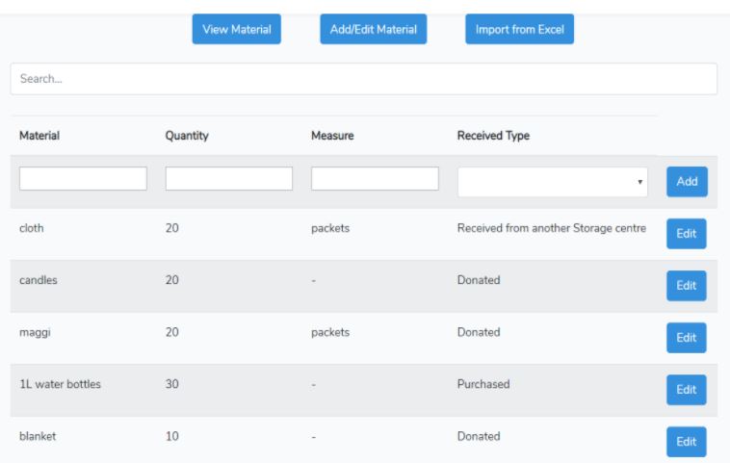Viewport: 730px width, 463px height.
Task: Click the Material column header
Action: (x=39, y=137)
